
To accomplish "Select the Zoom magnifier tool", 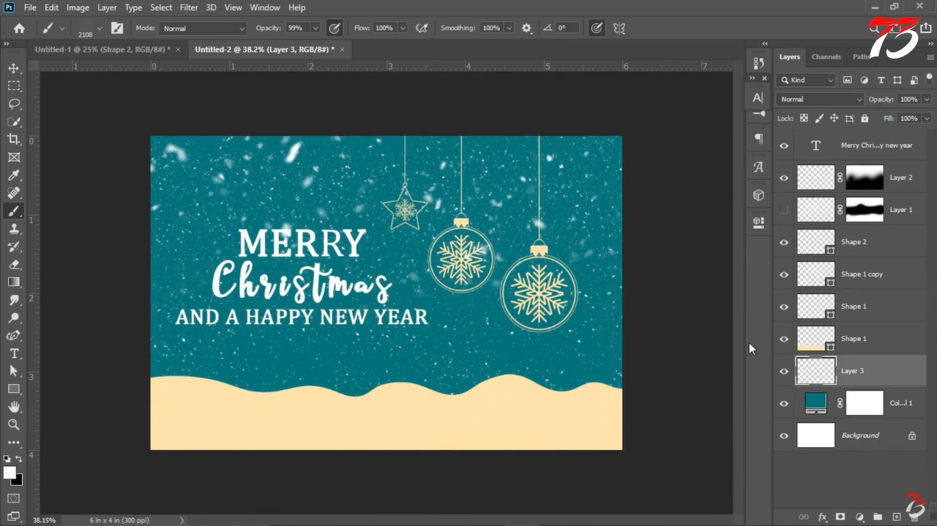I will pyautogui.click(x=14, y=424).
